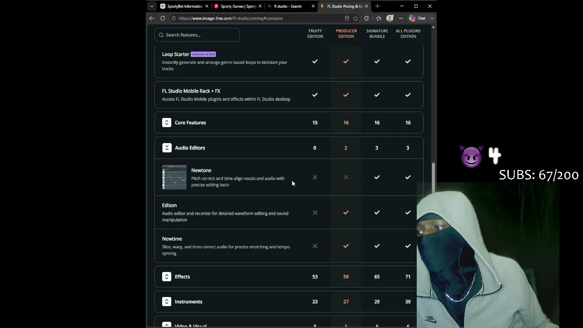Image resolution: width=583 pixels, height=328 pixels.
Task: Click Loop Starter's Signature Bundle checkmark
Action: [x=377, y=61]
